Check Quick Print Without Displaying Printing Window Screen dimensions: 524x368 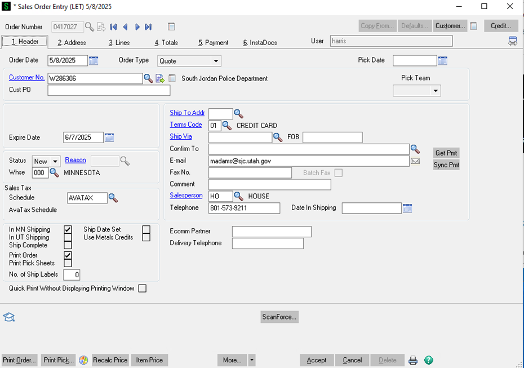click(x=142, y=289)
